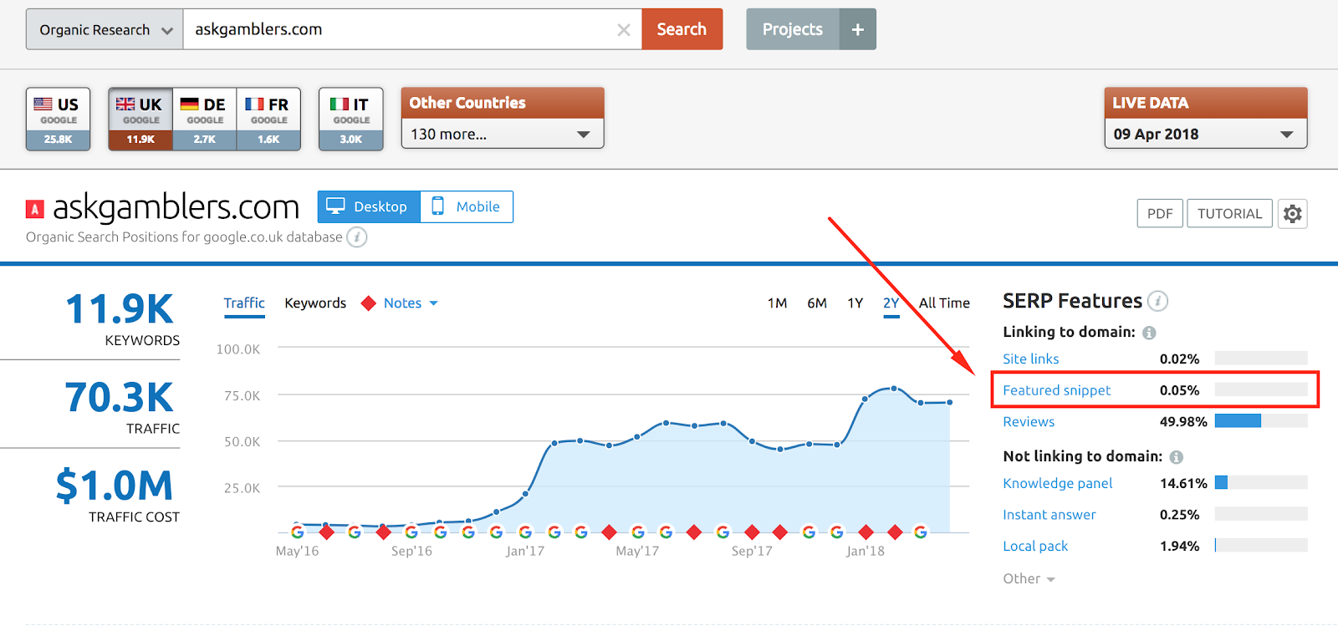The height and width of the screenshot is (631, 1338).
Task: Click info icon next to Not linking to domain
Action: 1176,457
